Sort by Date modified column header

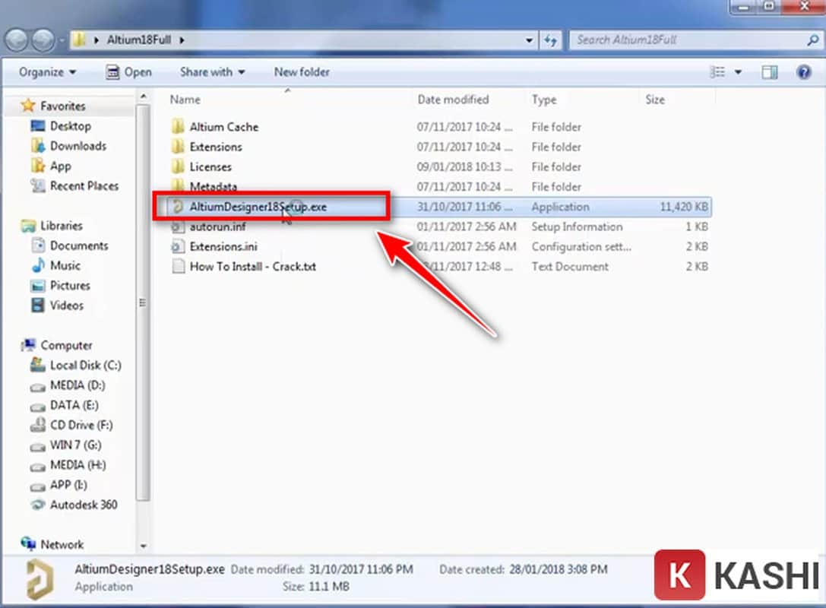coord(453,100)
